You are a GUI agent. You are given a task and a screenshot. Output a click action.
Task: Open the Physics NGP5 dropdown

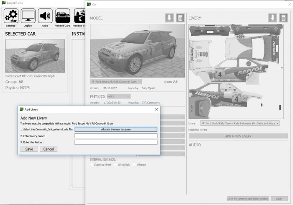(x=118, y=96)
